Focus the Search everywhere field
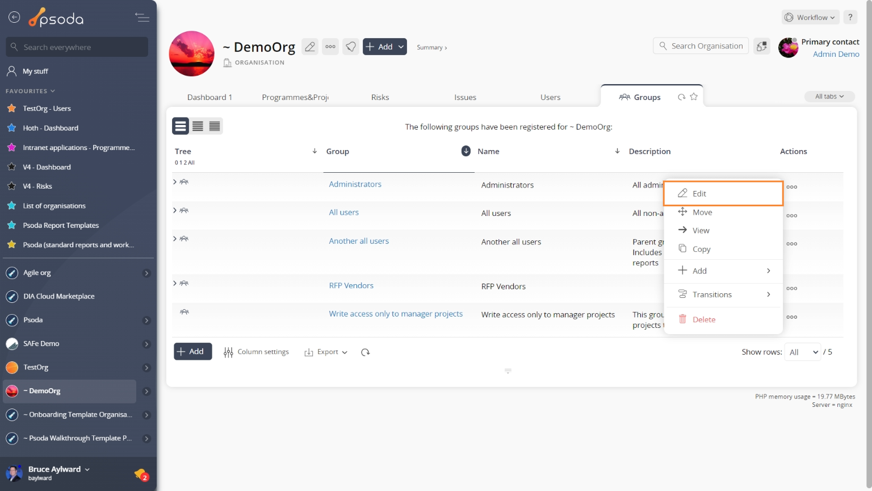 77,47
